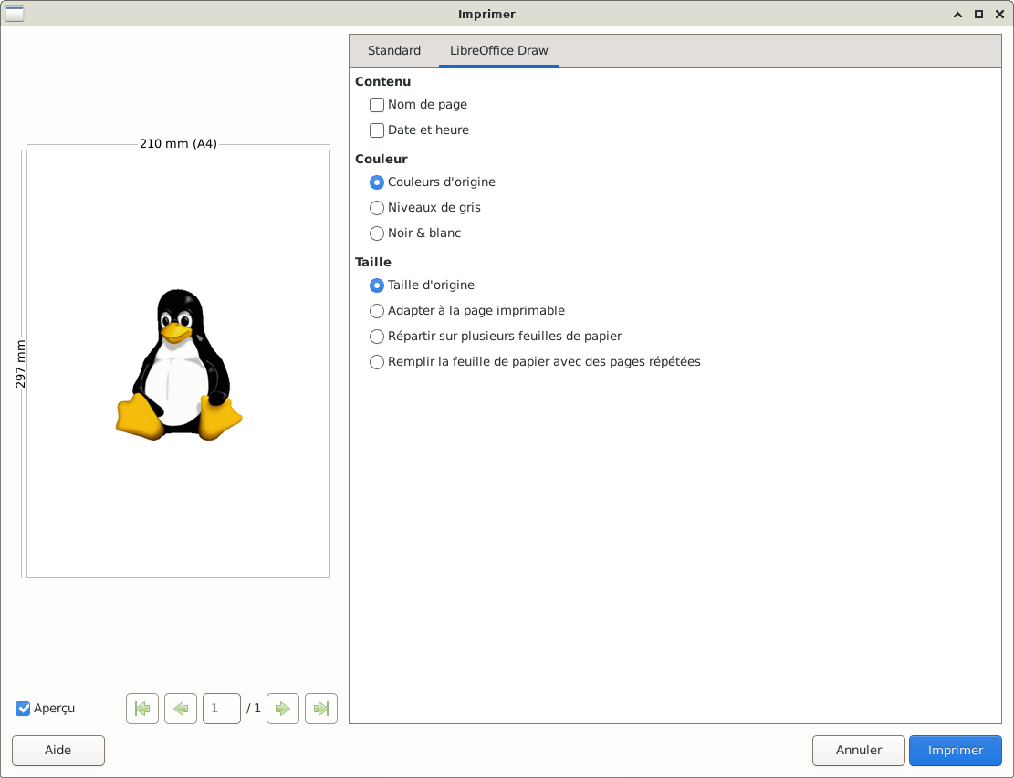This screenshot has height=778, width=1014.
Task: Maximize the Imprimer dialog window
Action: [978, 14]
